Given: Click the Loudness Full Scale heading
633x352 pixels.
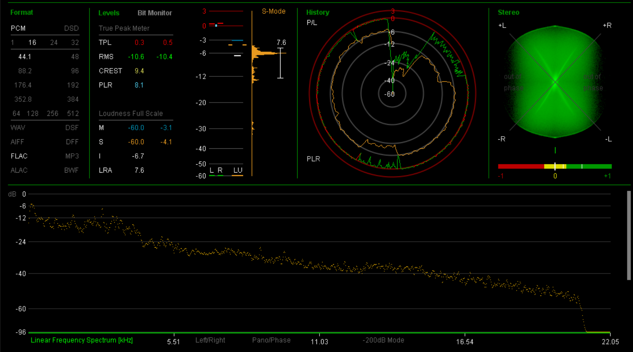Looking at the screenshot, I should click(x=131, y=114).
